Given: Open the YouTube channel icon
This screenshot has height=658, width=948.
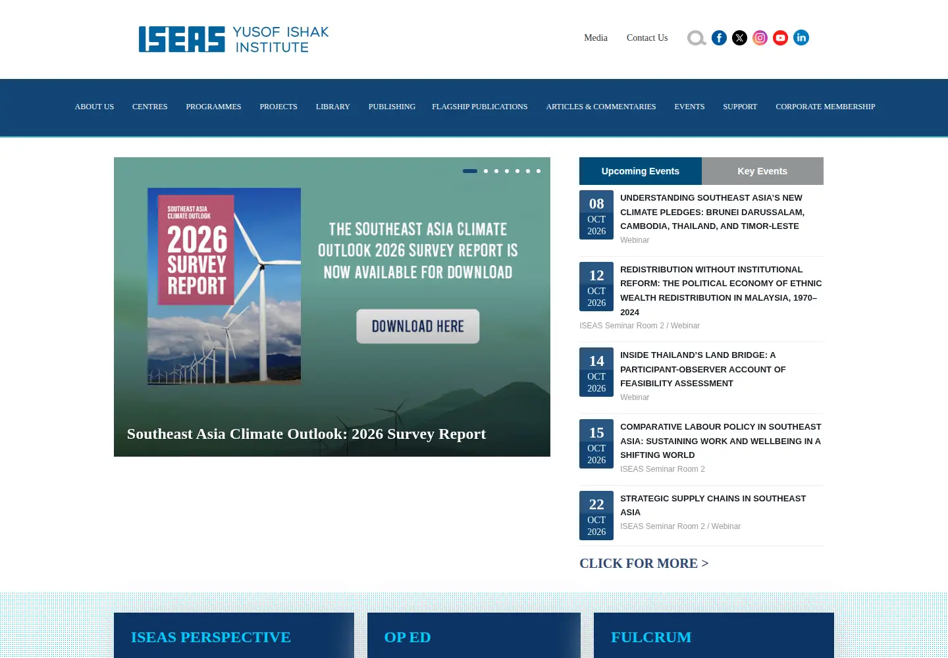Looking at the screenshot, I should (781, 38).
